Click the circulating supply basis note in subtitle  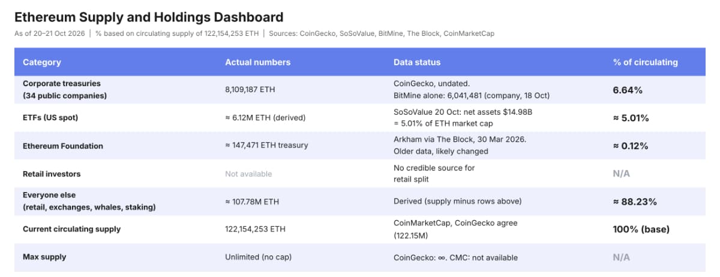click(177, 34)
